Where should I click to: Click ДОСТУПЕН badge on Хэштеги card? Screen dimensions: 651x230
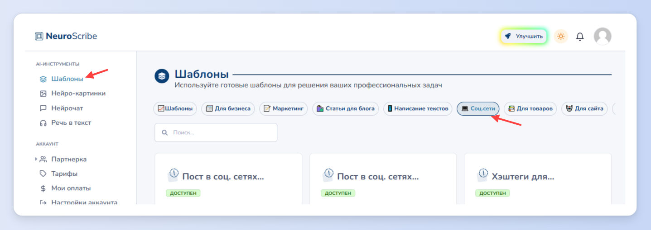pyautogui.click(x=492, y=193)
